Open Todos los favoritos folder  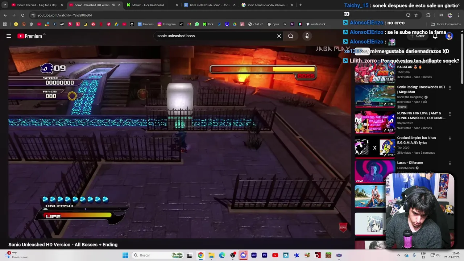click(446, 24)
